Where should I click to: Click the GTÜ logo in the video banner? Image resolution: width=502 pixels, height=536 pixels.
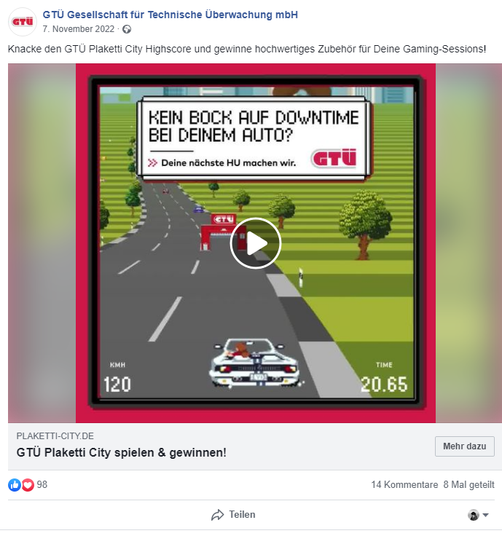coord(334,158)
